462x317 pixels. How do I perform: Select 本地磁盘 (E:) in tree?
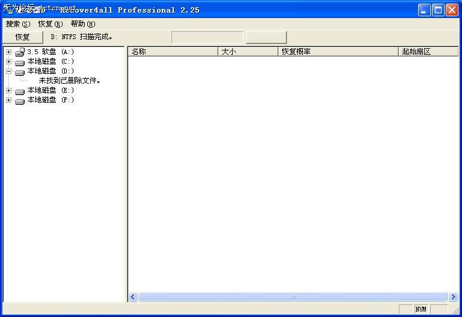tap(51, 90)
